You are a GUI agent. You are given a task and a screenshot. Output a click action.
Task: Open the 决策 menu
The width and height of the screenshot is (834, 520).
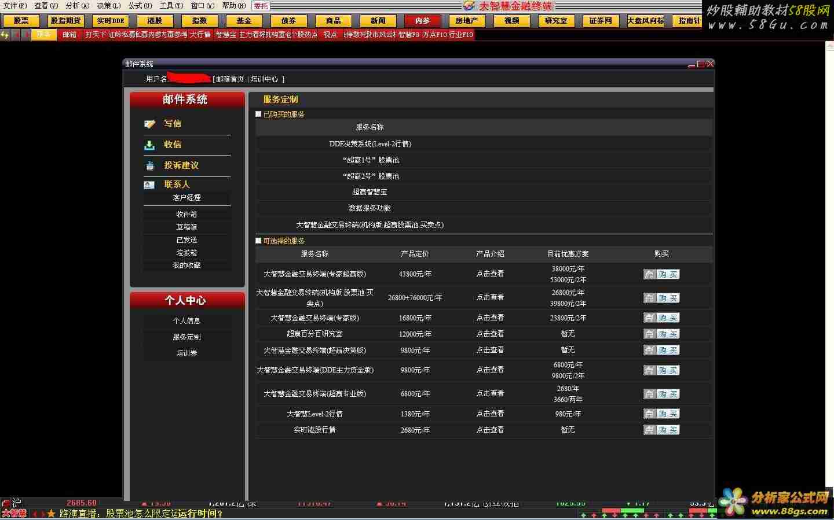(x=108, y=6)
